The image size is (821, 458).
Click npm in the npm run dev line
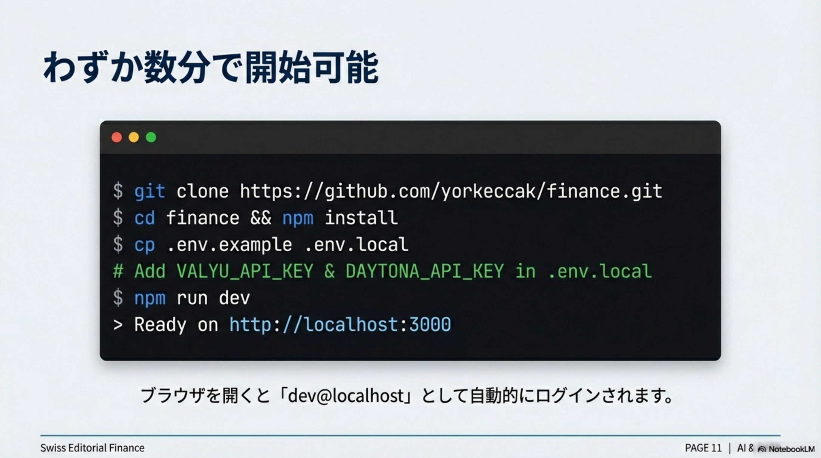pyautogui.click(x=149, y=298)
